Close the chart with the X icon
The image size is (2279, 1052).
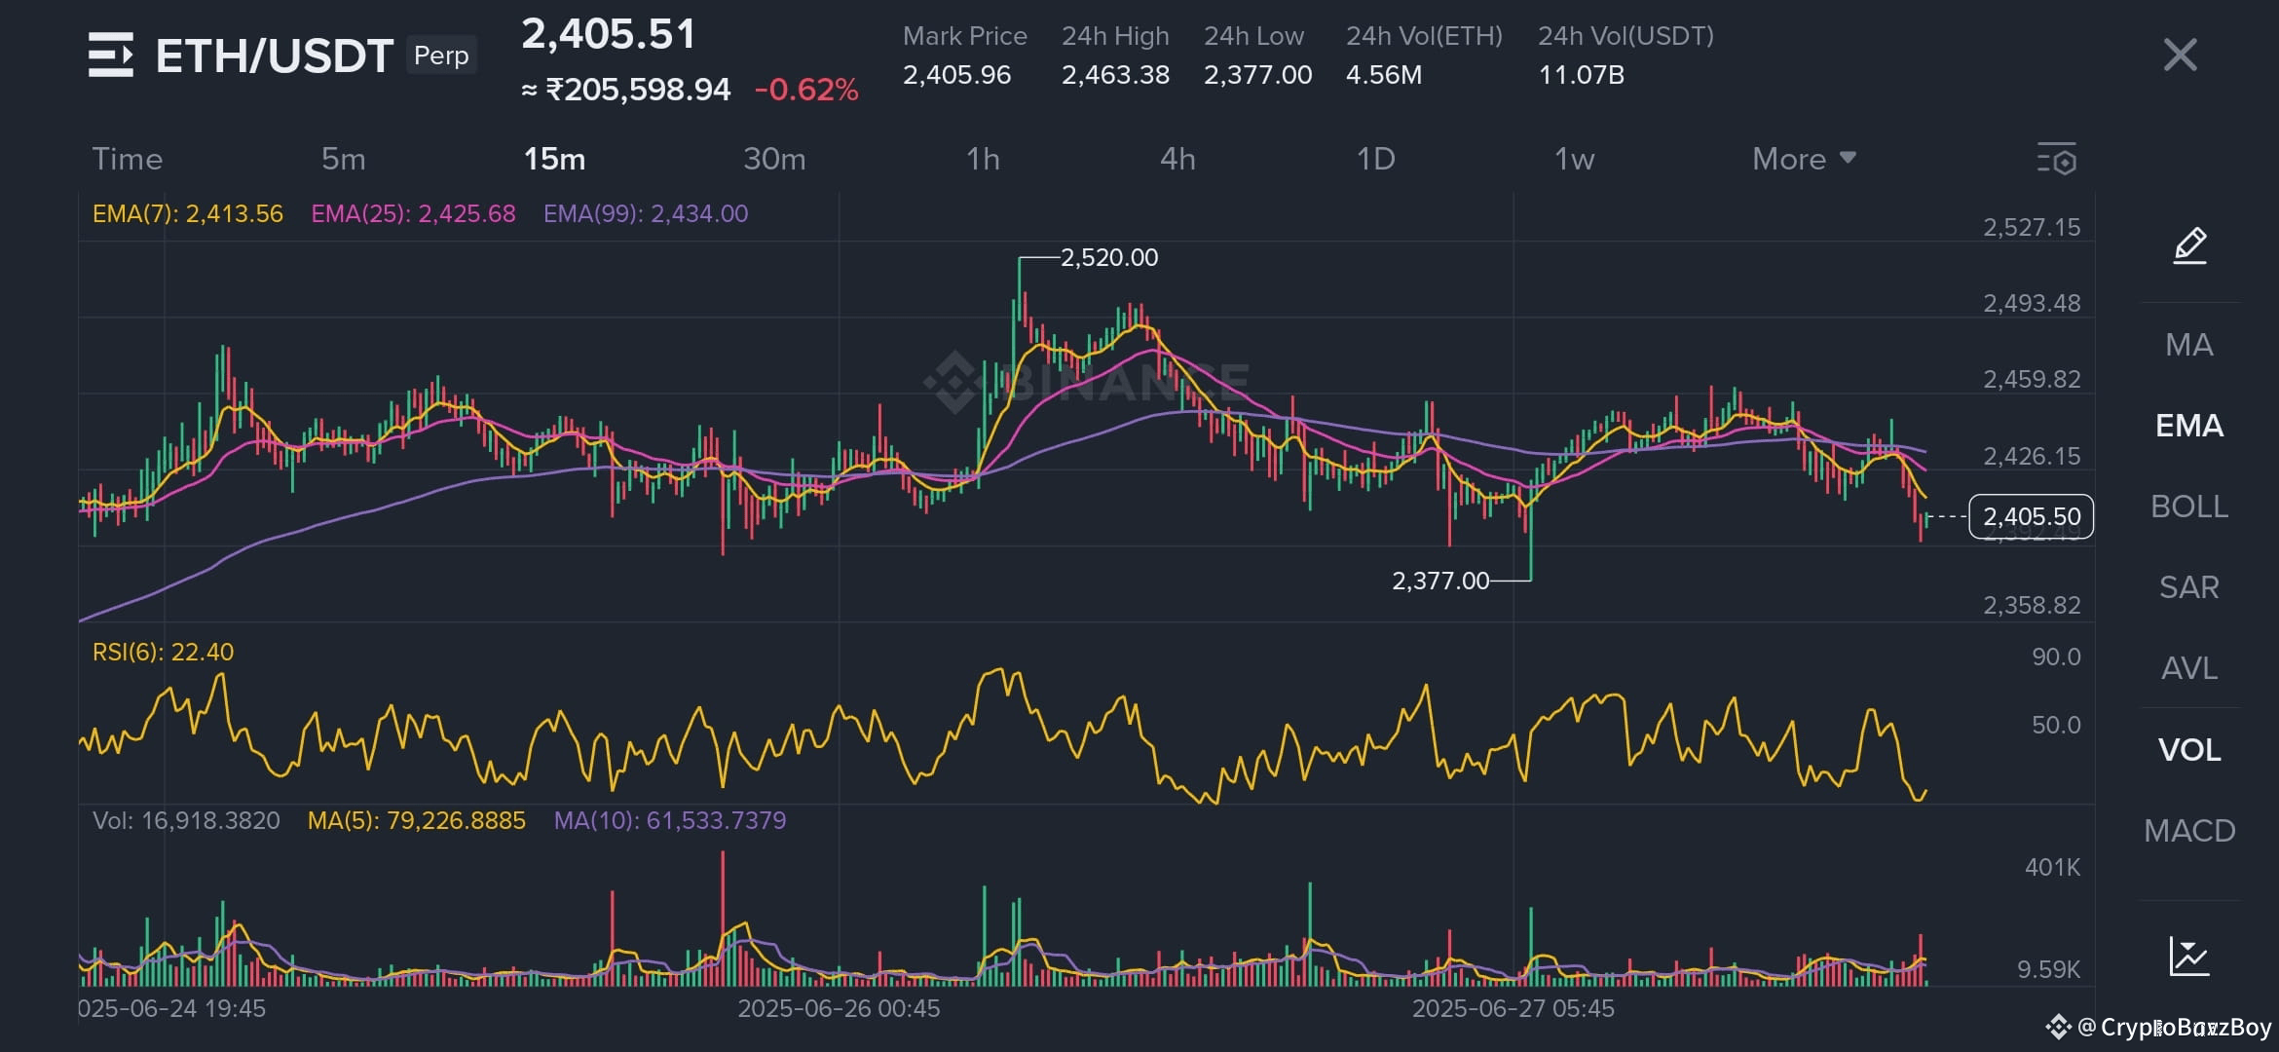click(x=2180, y=55)
